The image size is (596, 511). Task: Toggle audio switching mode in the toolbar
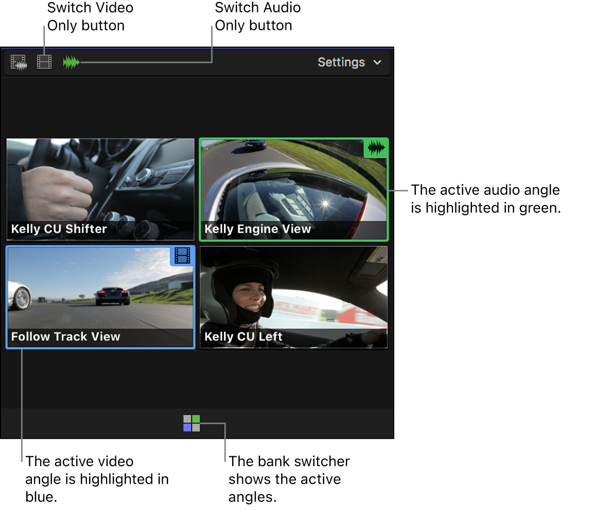(x=71, y=62)
